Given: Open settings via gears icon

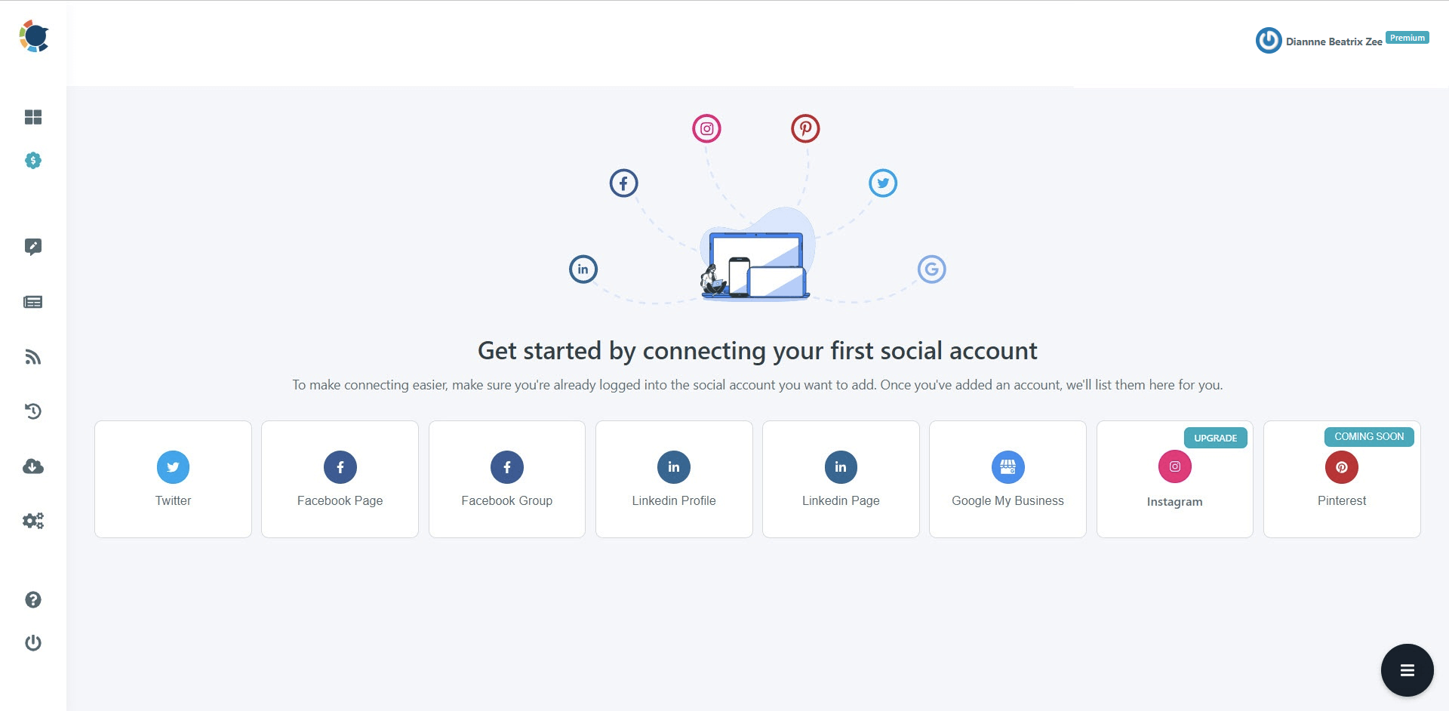Looking at the screenshot, I should pos(33,521).
